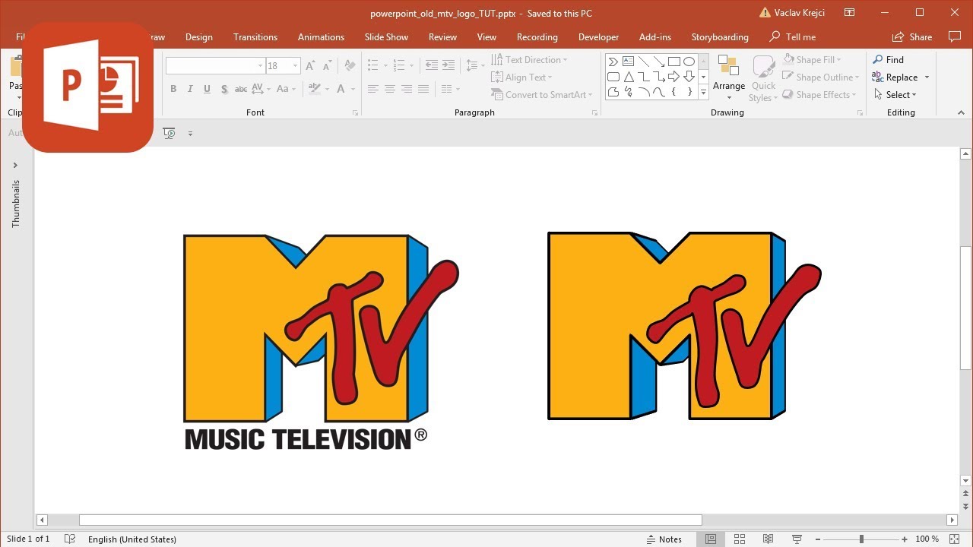Switch to Slide Sorter view
This screenshot has height=547, width=973.
tap(739, 539)
